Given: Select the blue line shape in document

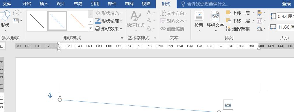Looking at the screenshot, I should 139,106.
